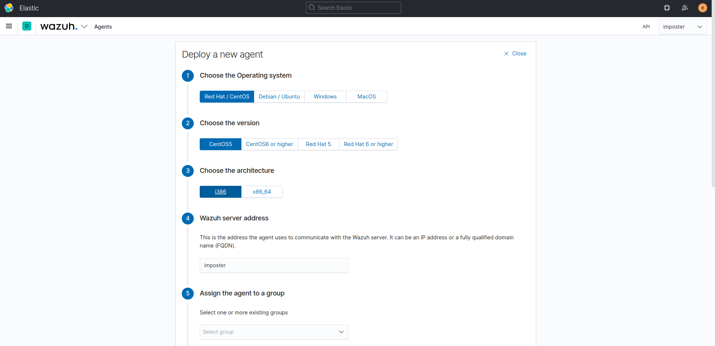Select the CentOS6 or higher option
Image resolution: width=715 pixels, height=346 pixels.
click(269, 144)
